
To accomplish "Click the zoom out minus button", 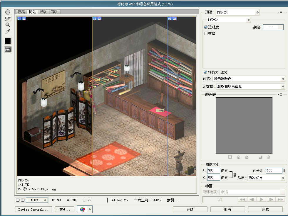I will pyautogui.click(x=18, y=200).
